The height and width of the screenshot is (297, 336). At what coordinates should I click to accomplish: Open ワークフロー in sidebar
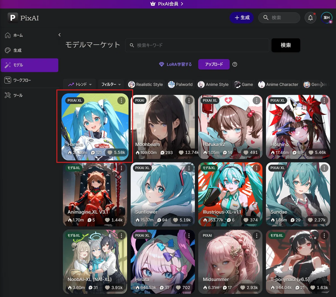tap(29, 80)
